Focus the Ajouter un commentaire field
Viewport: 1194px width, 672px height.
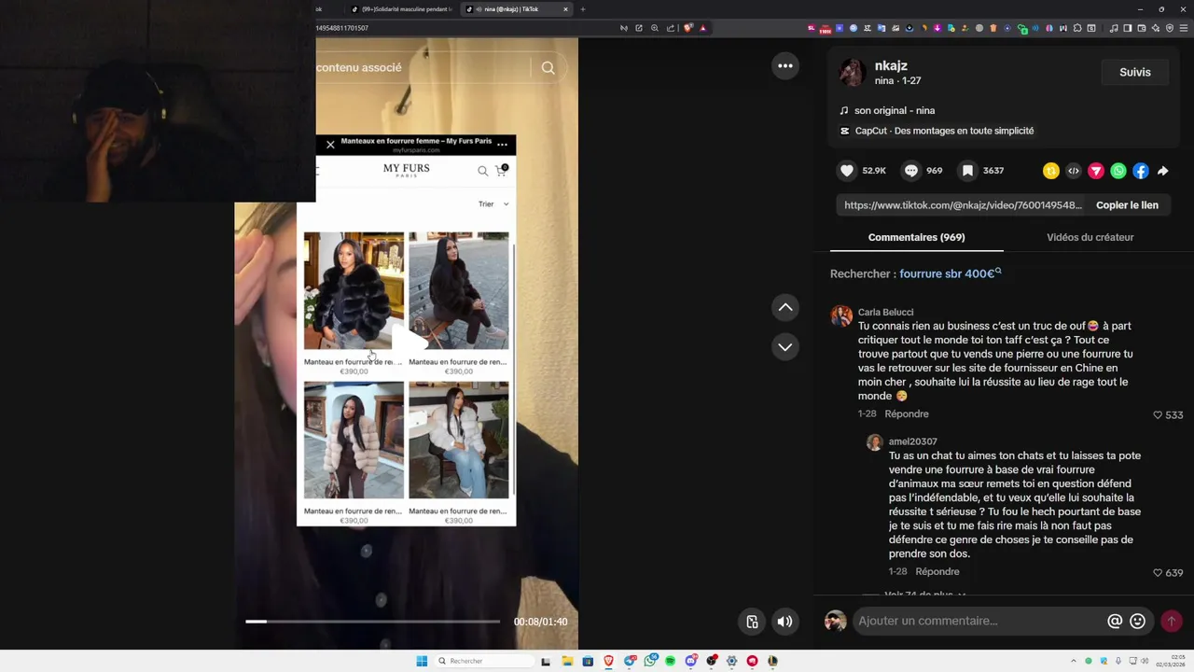tap(978, 621)
